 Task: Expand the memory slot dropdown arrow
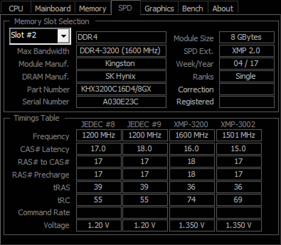point(63,36)
